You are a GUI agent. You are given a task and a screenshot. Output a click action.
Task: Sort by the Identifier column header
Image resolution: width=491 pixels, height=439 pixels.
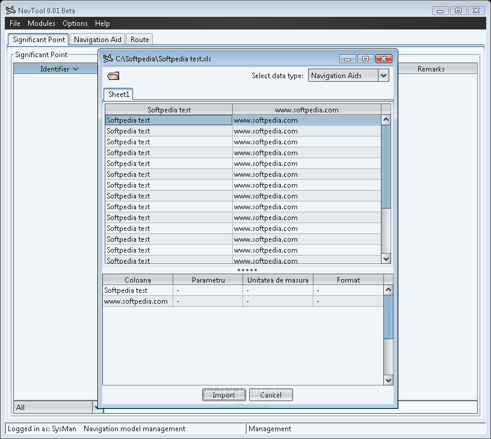pyautogui.click(x=56, y=69)
